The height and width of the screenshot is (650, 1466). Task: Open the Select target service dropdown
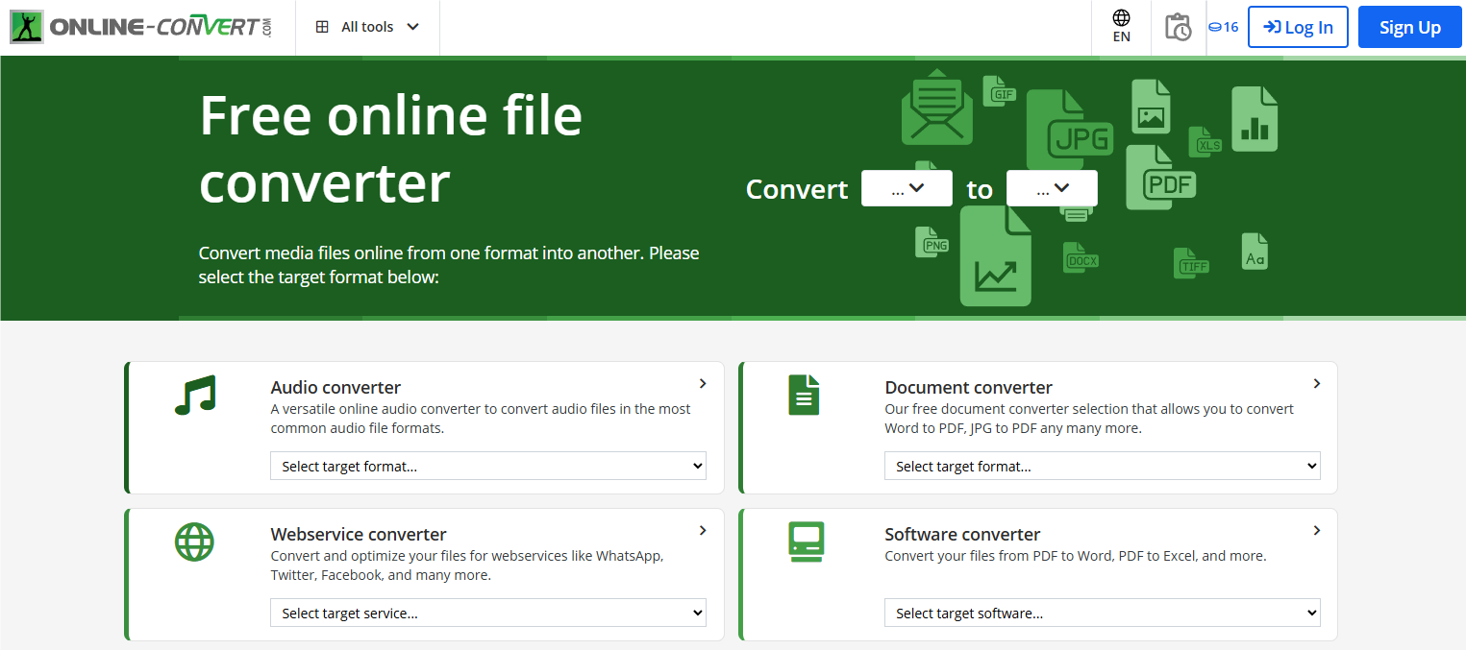(487, 612)
